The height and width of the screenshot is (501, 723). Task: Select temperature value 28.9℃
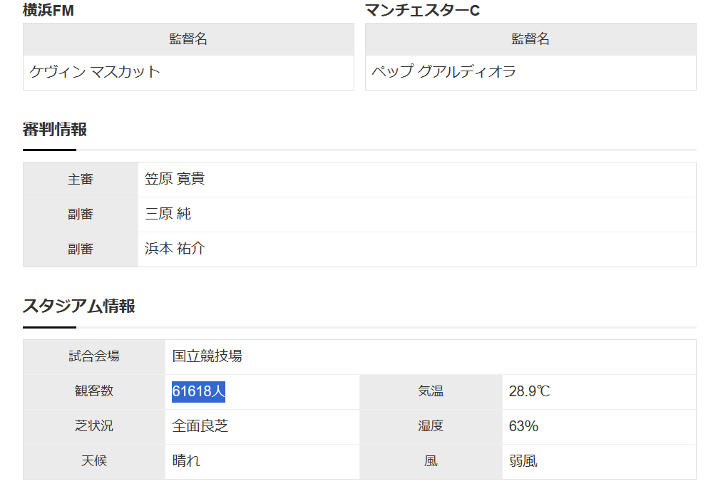(x=529, y=391)
